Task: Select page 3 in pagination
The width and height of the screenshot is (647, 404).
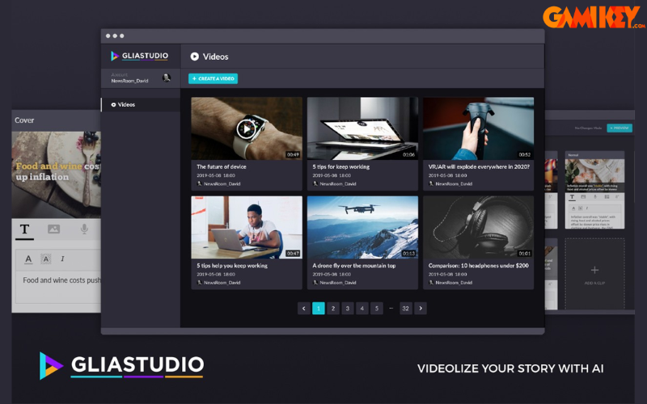Action: 348,309
